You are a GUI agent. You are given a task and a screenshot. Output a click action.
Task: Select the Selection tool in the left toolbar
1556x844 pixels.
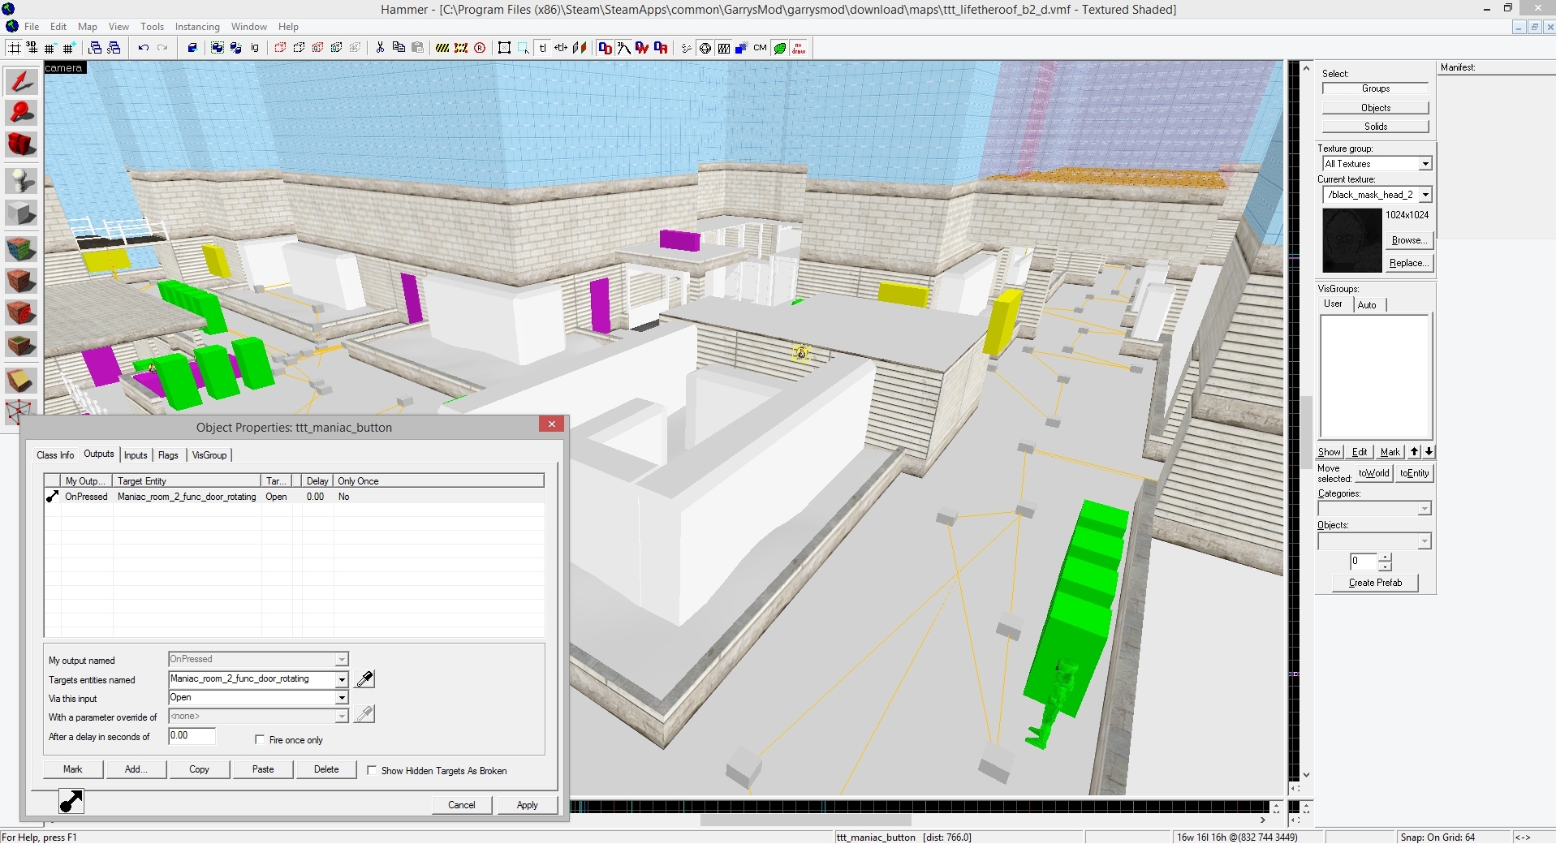(x=21, y=82)
